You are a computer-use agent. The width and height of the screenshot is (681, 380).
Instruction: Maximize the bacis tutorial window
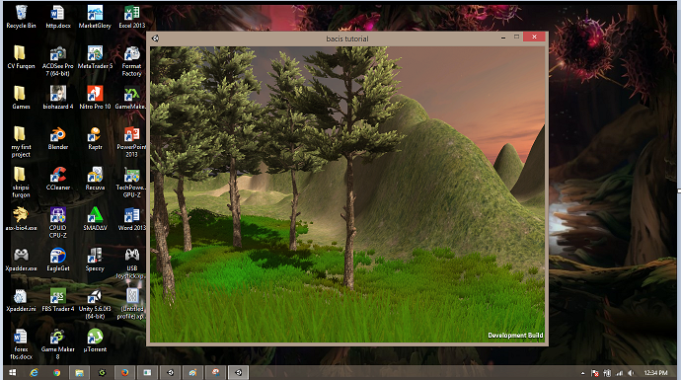(x=516, y=37)
